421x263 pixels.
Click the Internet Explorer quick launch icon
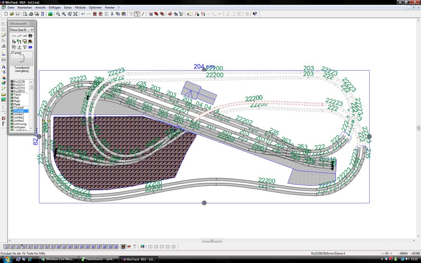pyautogui.click(x=30, y=259)
